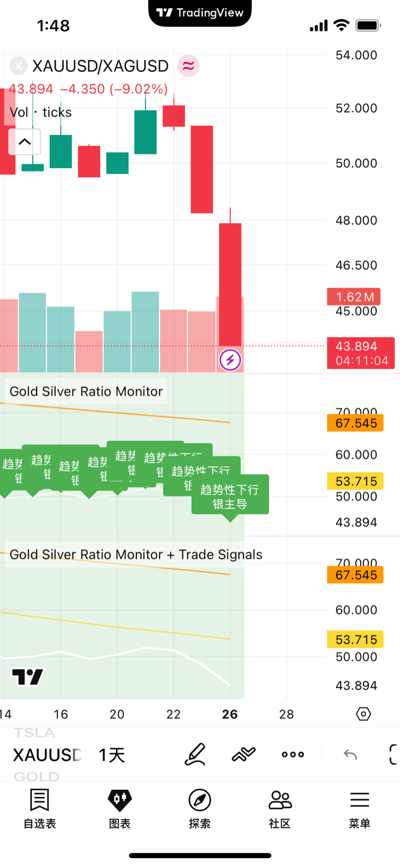The height and width of the screenshot is (867, 400).
Task: Tap the Gold Silver Ratio Monitor label
Action: (x=86, y=392)
